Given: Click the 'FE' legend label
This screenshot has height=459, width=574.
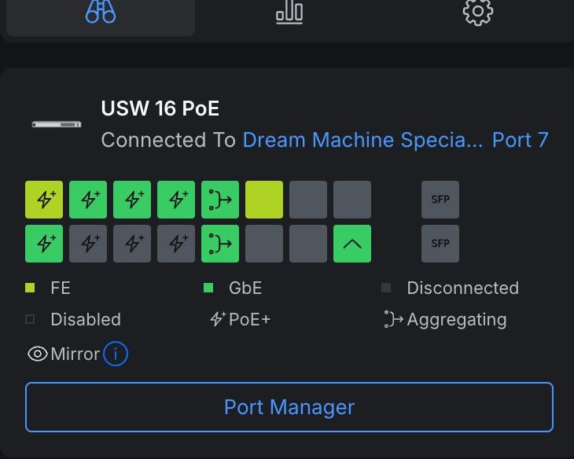Looking at the screenshot, I should [x=61, y=288].
